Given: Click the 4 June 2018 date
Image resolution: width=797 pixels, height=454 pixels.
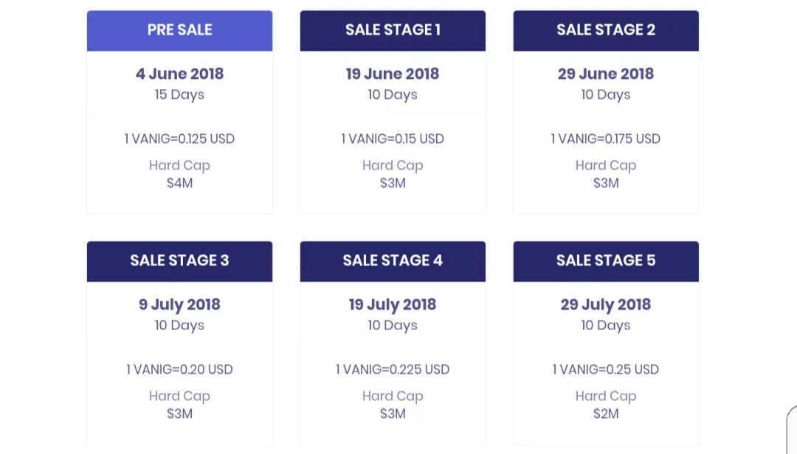Looking at the screenshot, I should [179, 74].
